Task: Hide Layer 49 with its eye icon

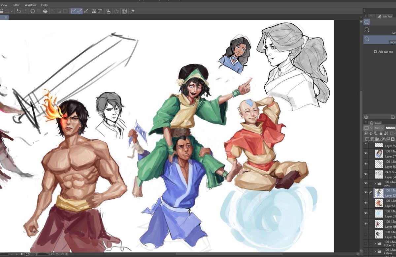Action: pos(366,224)
